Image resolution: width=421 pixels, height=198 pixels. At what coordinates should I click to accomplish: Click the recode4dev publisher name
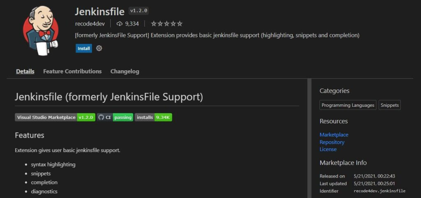tap(90, 24)
